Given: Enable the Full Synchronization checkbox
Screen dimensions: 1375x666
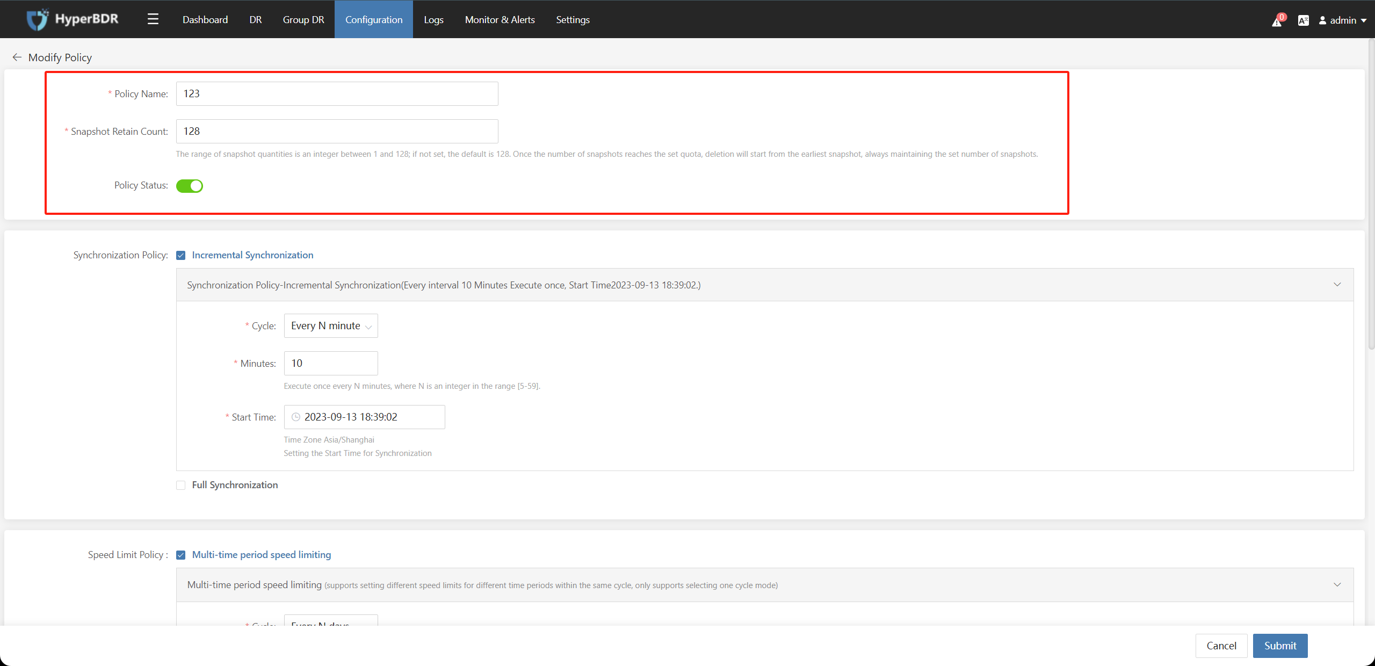Looking at the screenshot, I should (x=180, y=484).
